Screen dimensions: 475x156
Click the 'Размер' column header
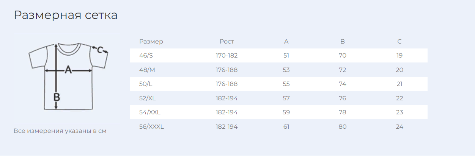click(x=151, y=42)
